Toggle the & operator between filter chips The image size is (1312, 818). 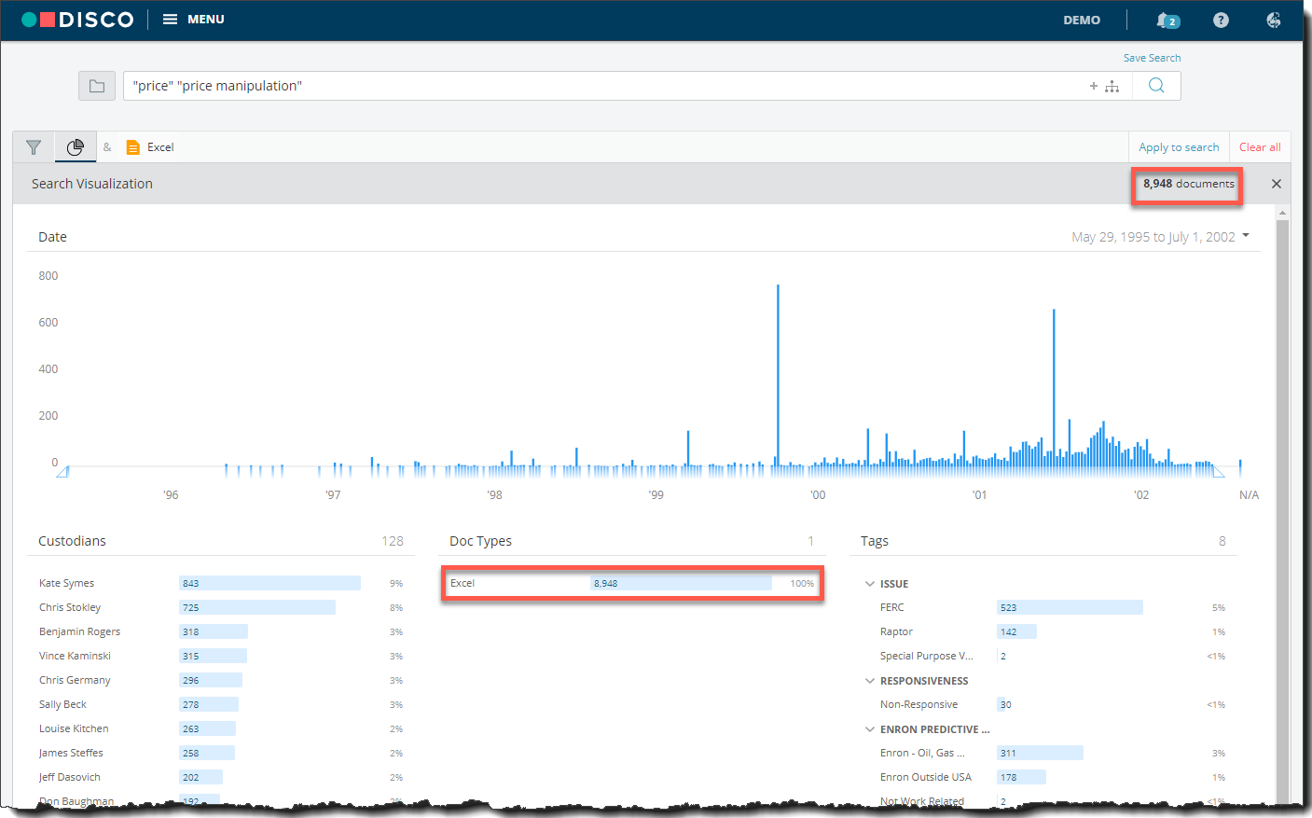click(107, 147)
